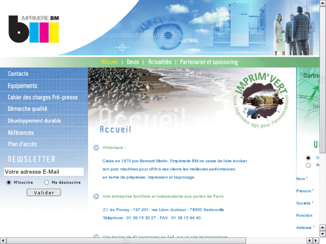Click the Société form label
The height and width of the screenshot is (244, 326).
coord(303,203)
